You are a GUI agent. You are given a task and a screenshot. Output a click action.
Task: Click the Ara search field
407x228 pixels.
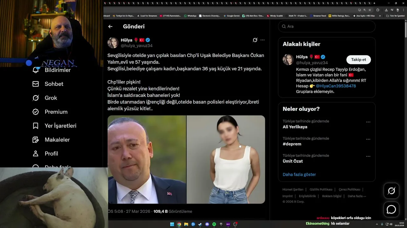(x=327, y=26)
